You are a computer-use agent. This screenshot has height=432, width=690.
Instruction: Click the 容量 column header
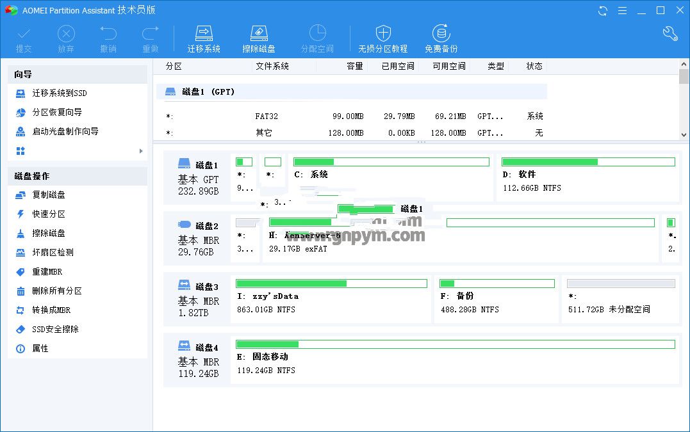coord(354,66)
